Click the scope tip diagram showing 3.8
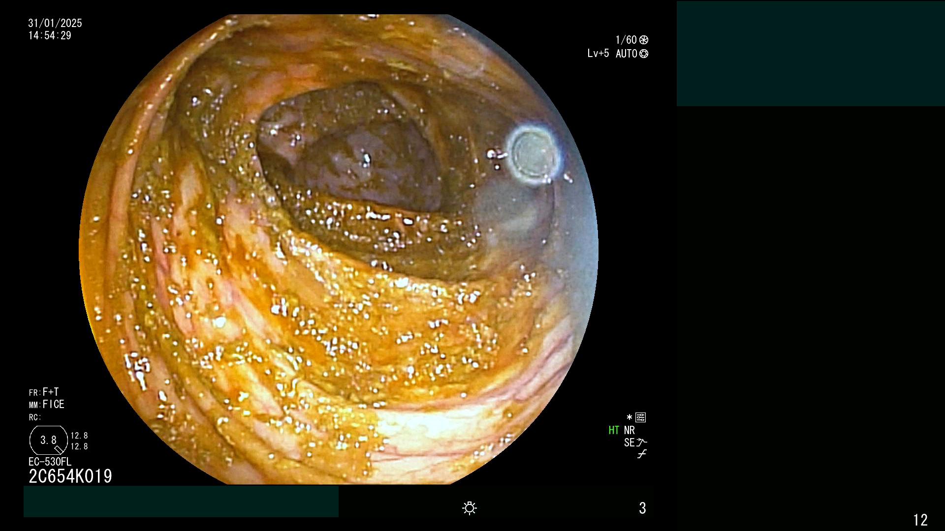 tap(49, 440)
